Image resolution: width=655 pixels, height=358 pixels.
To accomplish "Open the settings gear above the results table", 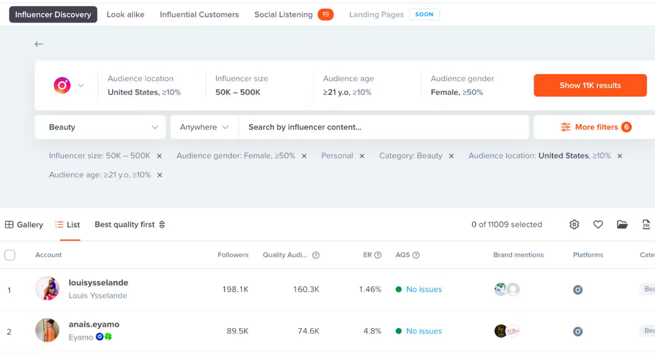I will [574, 224].
